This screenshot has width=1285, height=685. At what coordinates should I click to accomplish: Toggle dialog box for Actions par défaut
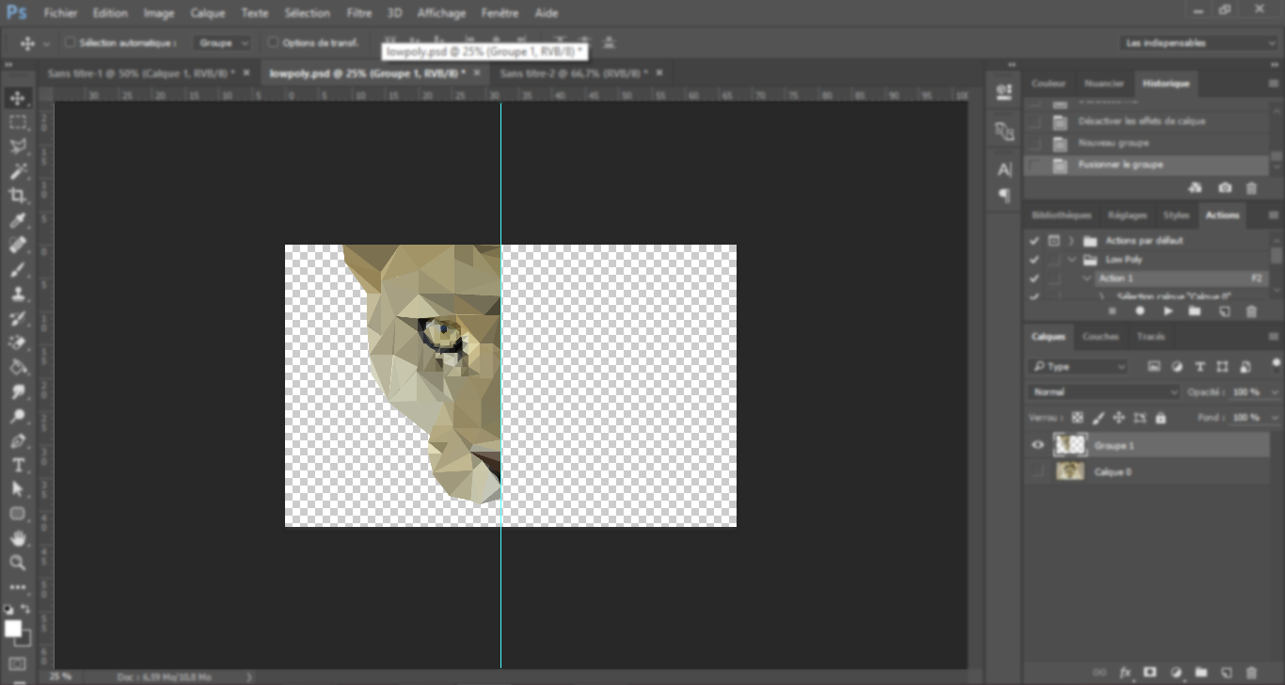coord(1054,241)
